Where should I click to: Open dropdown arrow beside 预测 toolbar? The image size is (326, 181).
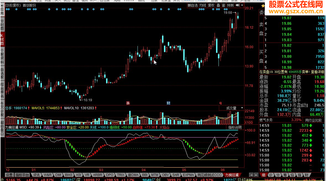point(242,5)
